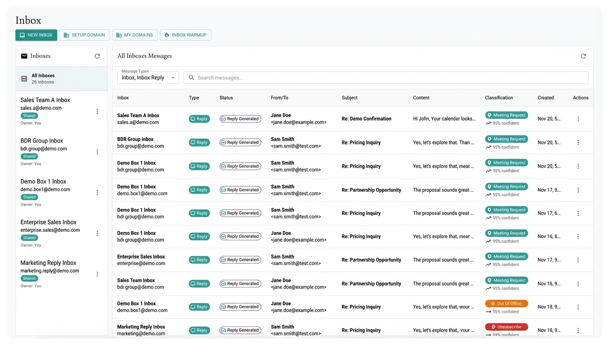This screenshot has width=609, height=345.
Task: Open the actions menu for the Re: Demo Confirmation row
Action: coord(578,118)
